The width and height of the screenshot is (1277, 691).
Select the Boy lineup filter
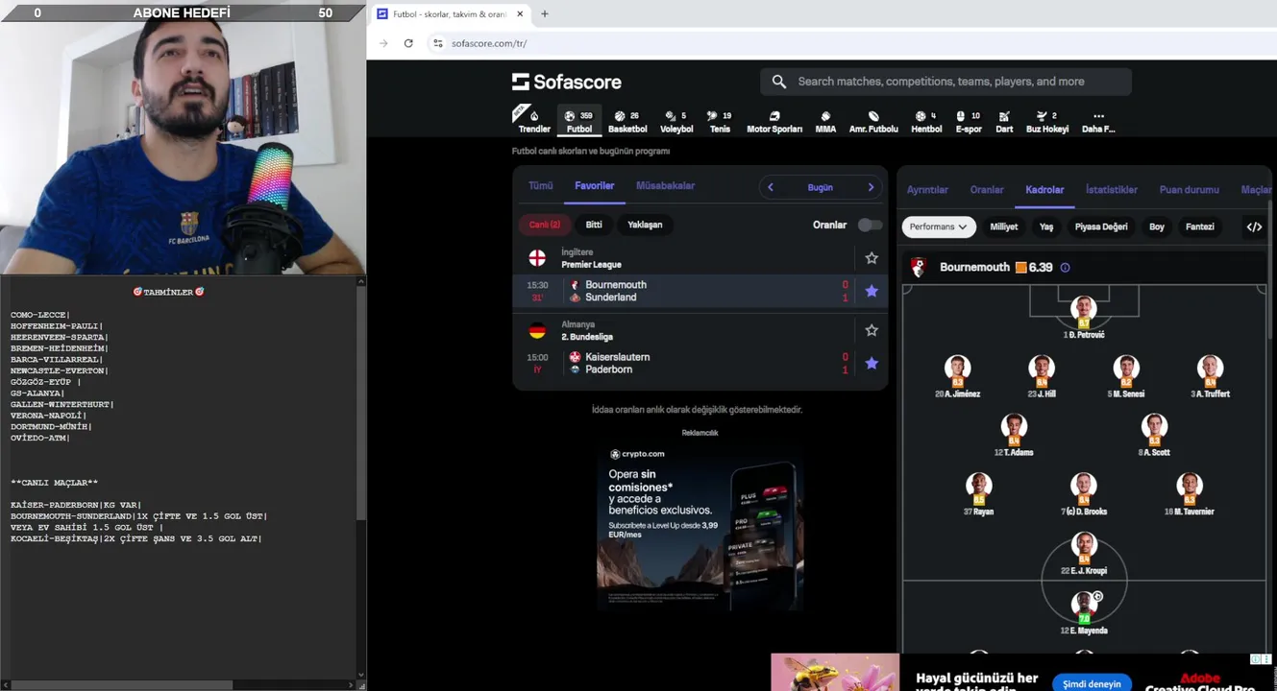[x=1157, y=226]
